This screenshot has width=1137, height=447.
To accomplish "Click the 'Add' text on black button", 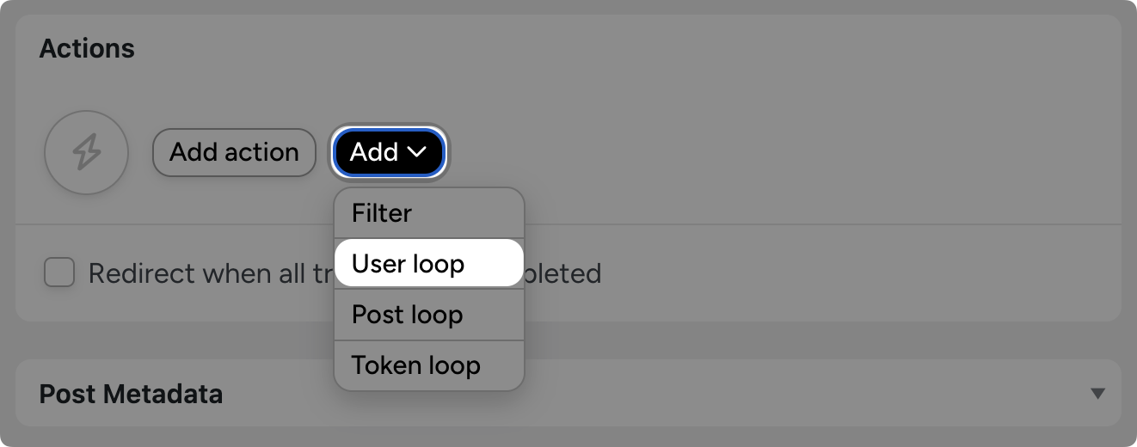I will click(374, 152).
